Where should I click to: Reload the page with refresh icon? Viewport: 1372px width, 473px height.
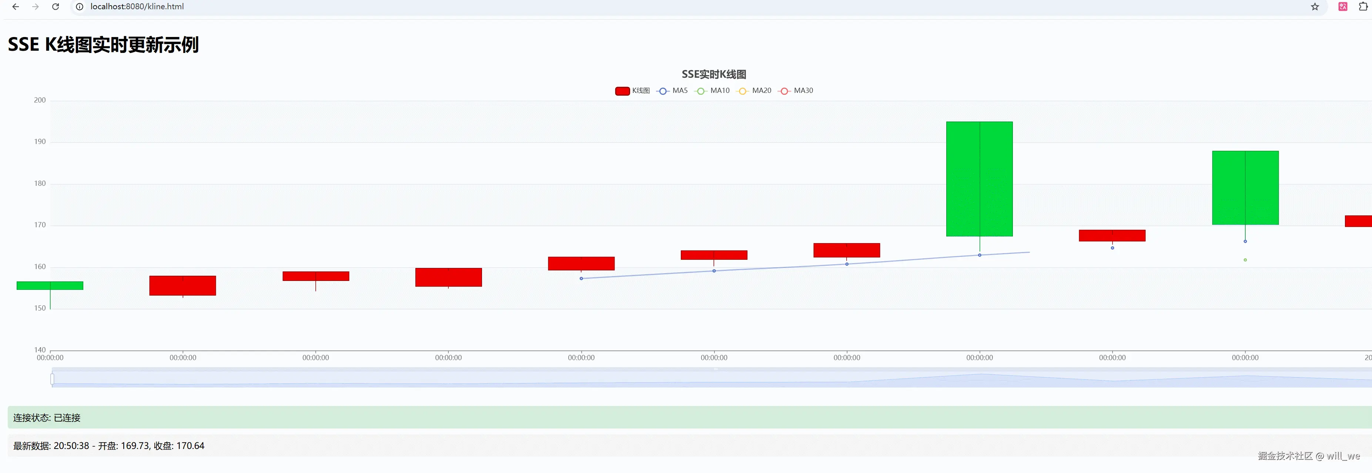pos(56,7)
